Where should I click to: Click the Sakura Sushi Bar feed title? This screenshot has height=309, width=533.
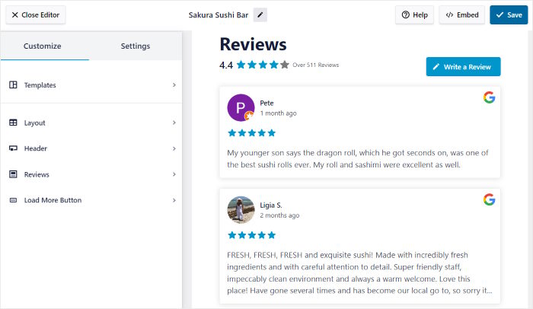[219, 15]
